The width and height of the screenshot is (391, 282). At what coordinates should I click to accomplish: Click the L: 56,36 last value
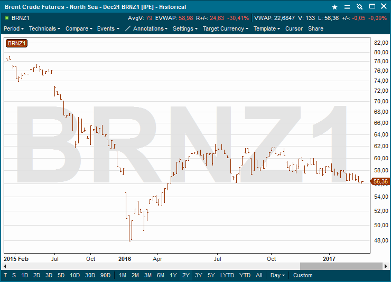(328, 18)
